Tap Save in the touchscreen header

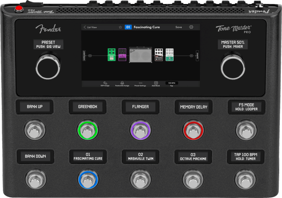[178, 27]
